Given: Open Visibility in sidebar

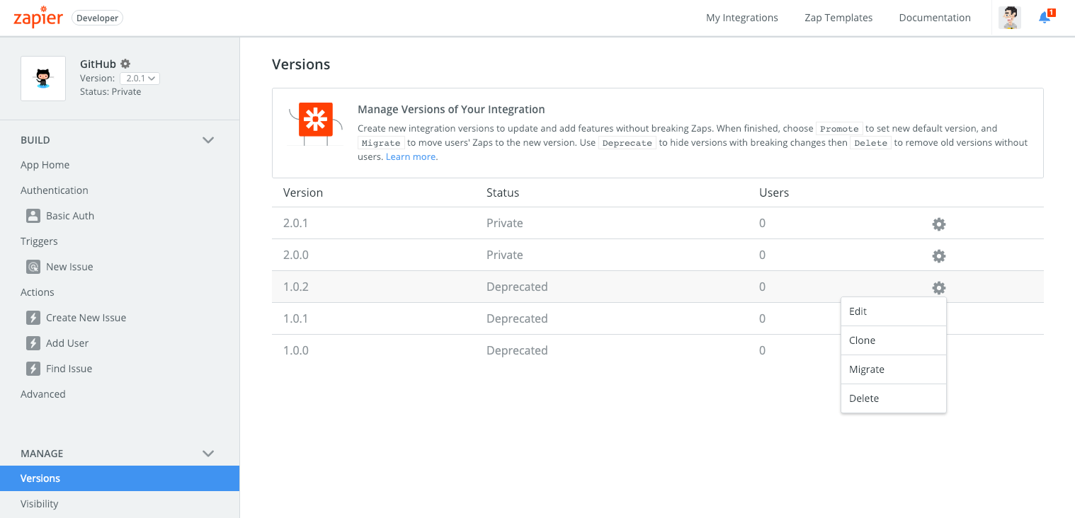Looking at the screenshot, I should coord(40,504).
